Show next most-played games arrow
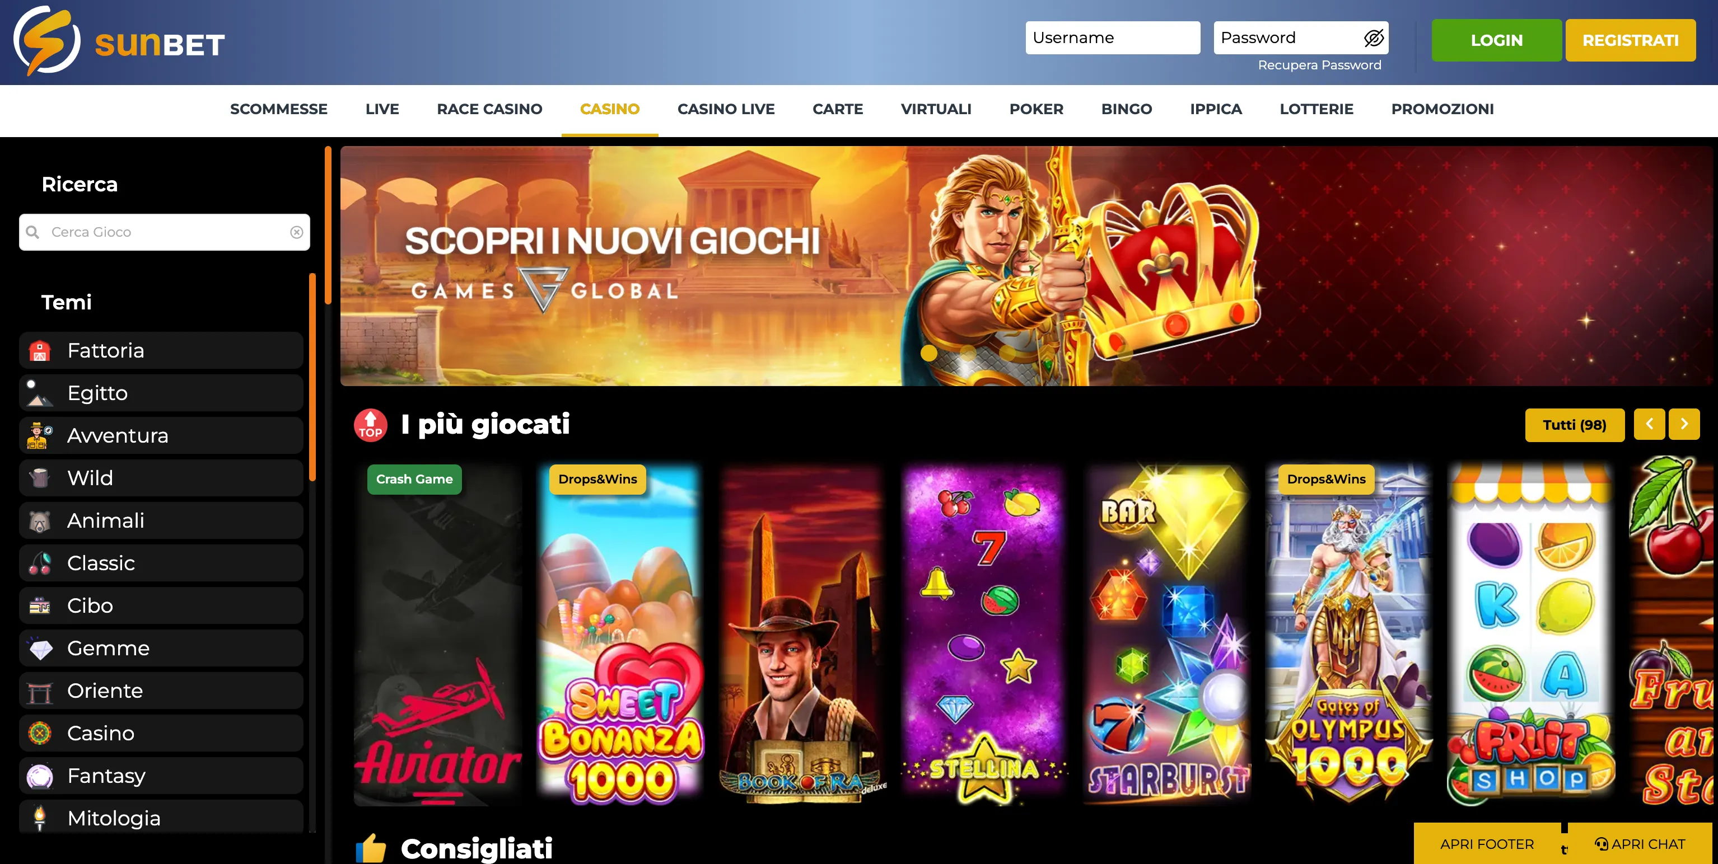 coord(1684,425)
